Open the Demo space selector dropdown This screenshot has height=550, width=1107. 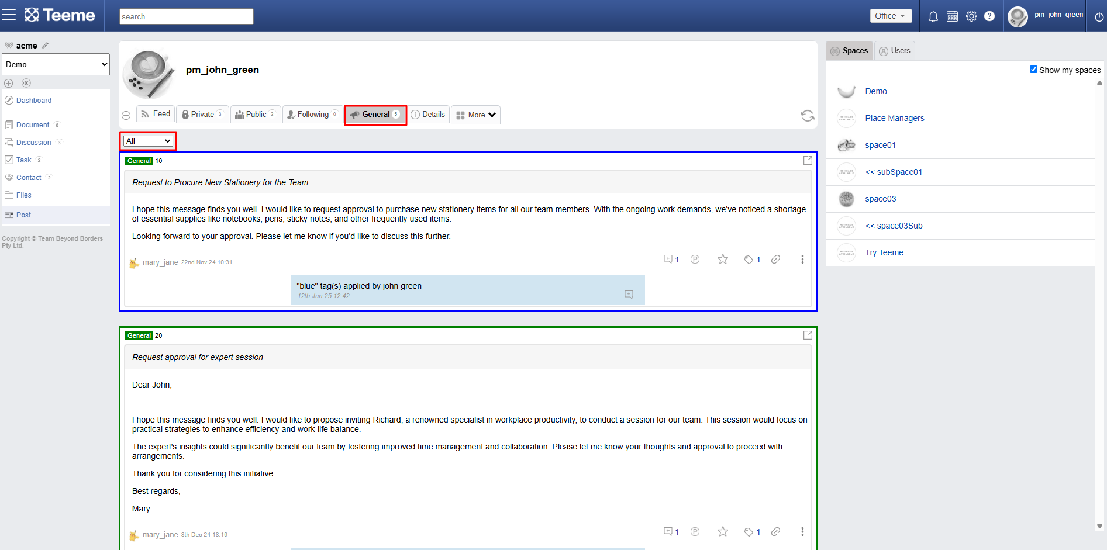pos(56,64)
